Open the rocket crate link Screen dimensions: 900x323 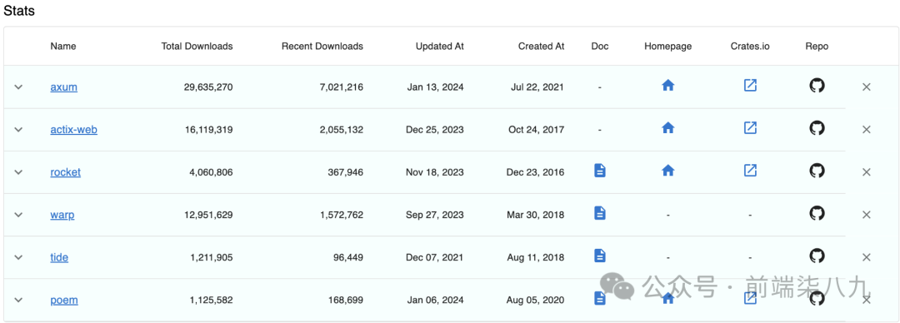[x=66, y=172]
